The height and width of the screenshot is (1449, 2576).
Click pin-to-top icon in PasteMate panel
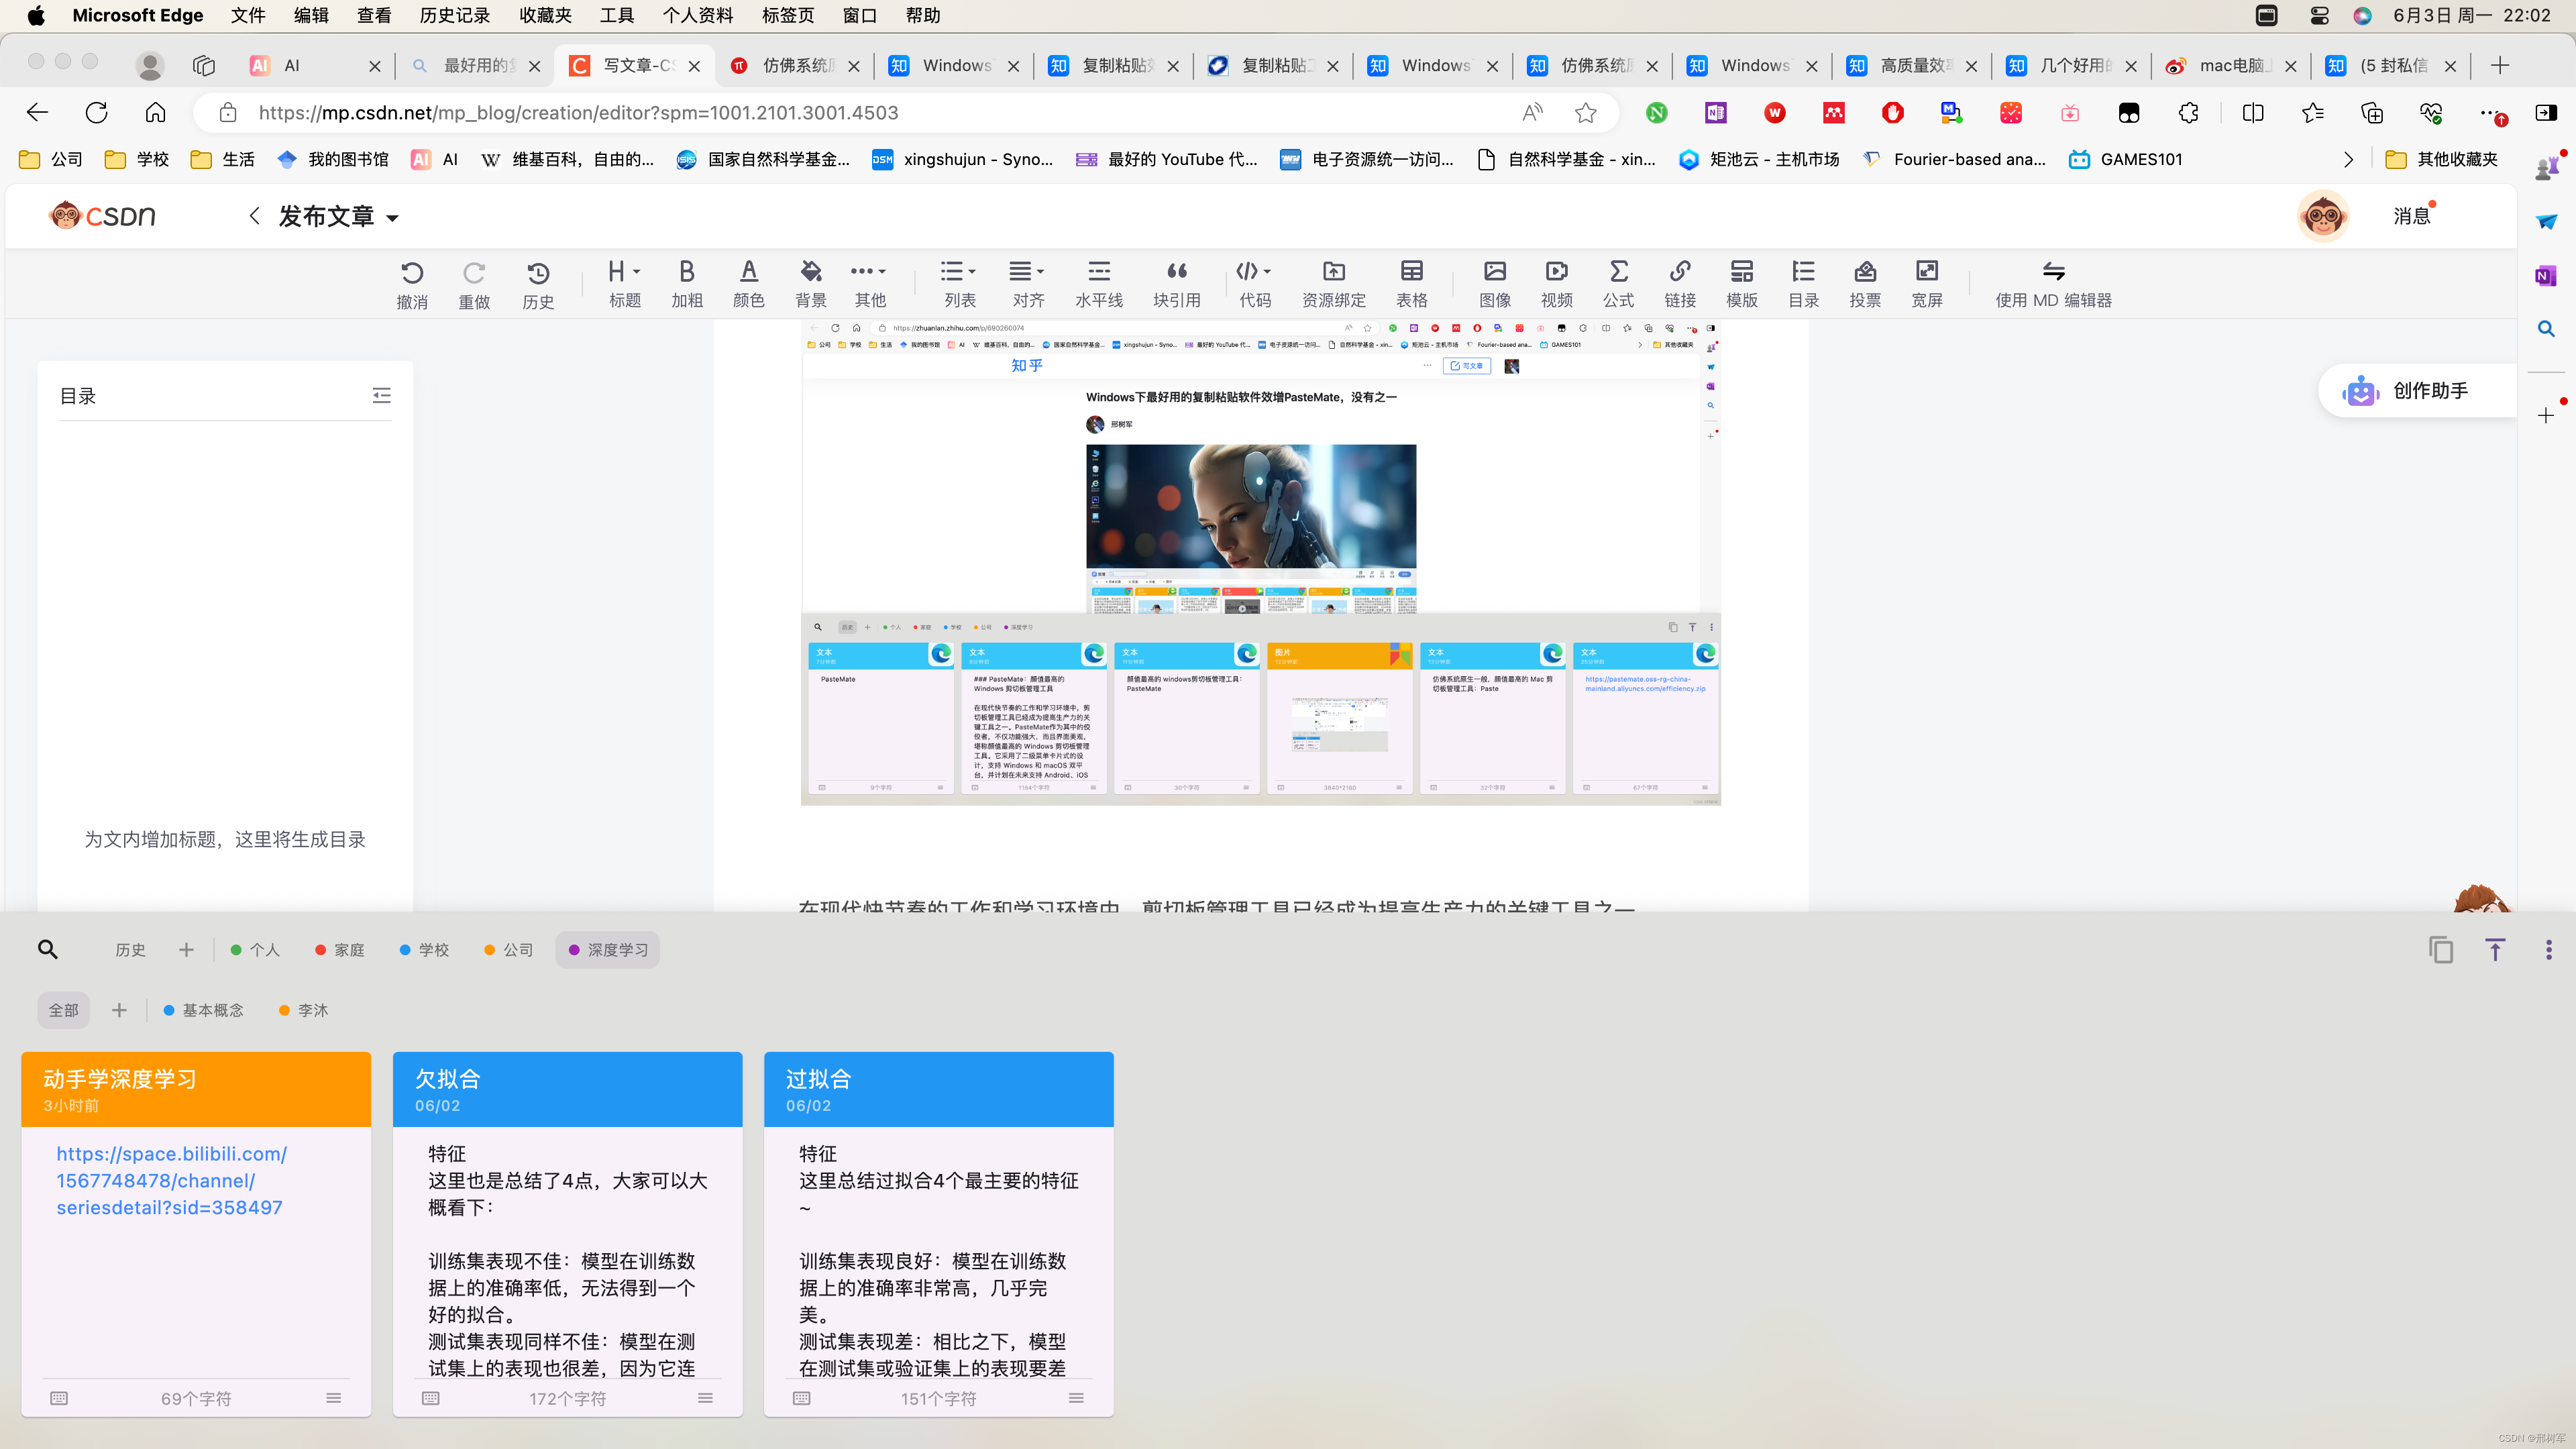(x=2494, y=949)
